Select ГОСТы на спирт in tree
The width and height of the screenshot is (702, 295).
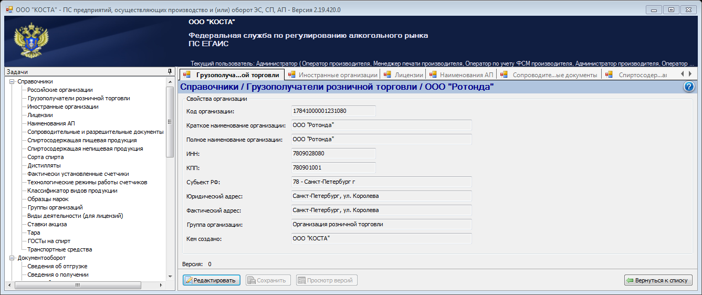pos(49,241)
